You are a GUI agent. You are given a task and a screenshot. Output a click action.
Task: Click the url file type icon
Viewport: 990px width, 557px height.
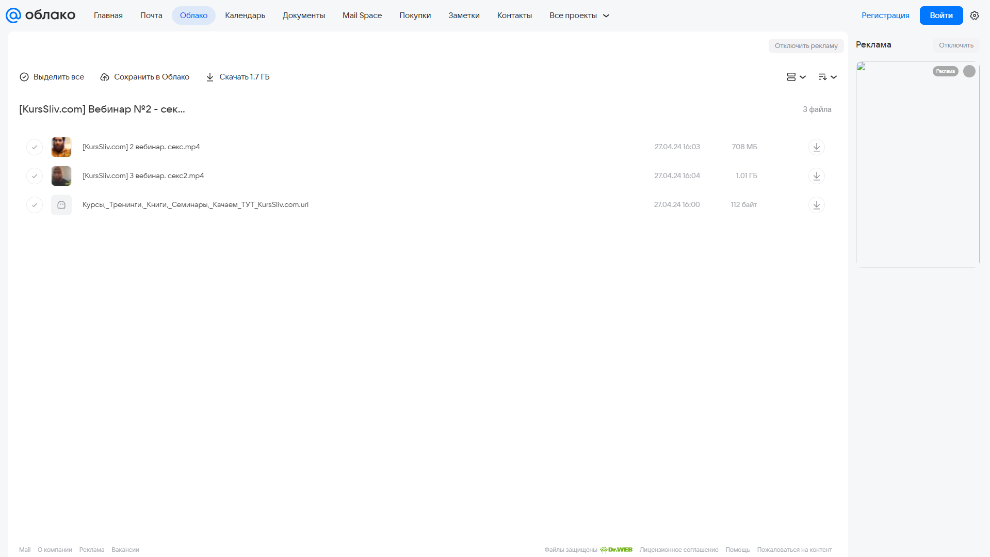click(61, 205)
